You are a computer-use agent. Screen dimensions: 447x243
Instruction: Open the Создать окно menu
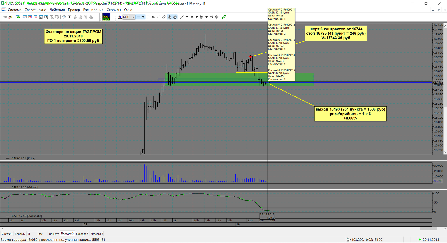35,10
